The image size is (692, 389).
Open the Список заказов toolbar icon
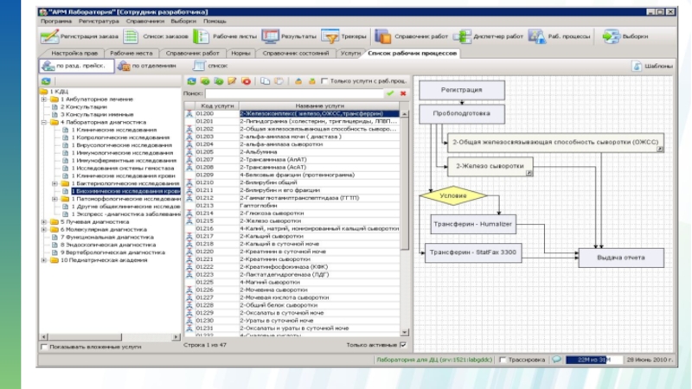point(131,37)
